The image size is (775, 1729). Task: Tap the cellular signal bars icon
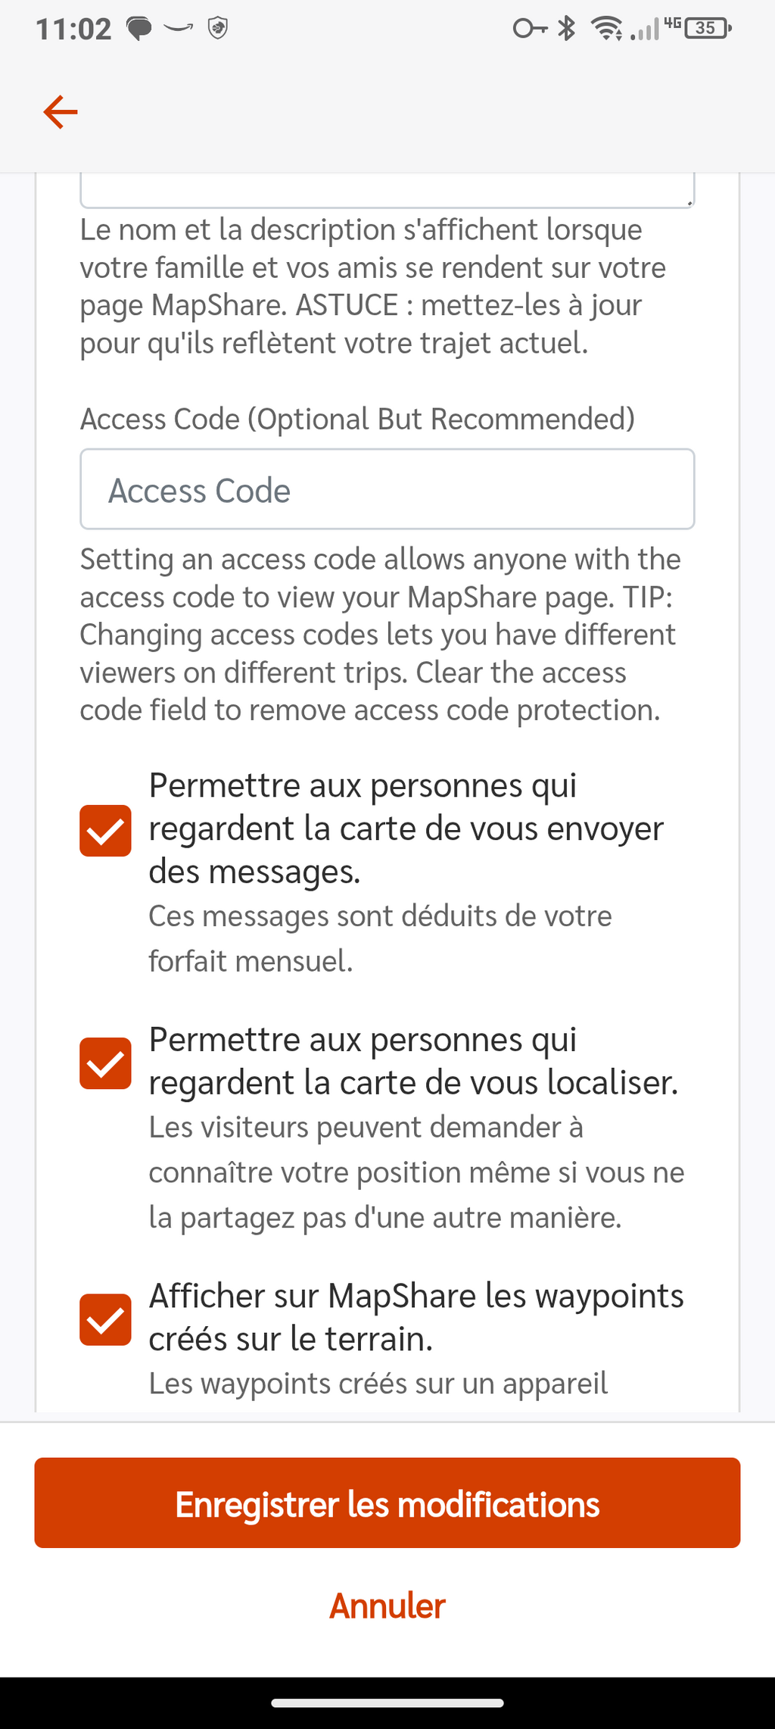[646, 30]
